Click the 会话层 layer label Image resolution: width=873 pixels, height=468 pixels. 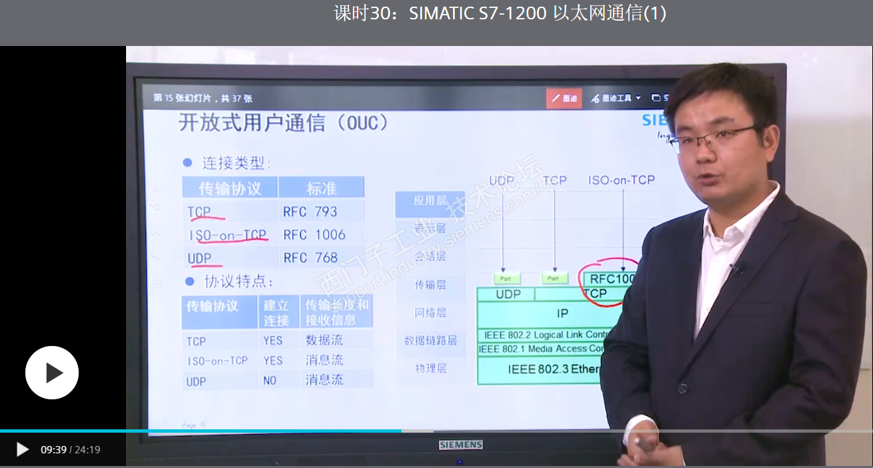click(x=430, y=256)
